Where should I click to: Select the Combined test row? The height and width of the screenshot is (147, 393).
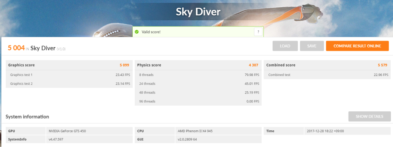[327, 75]
